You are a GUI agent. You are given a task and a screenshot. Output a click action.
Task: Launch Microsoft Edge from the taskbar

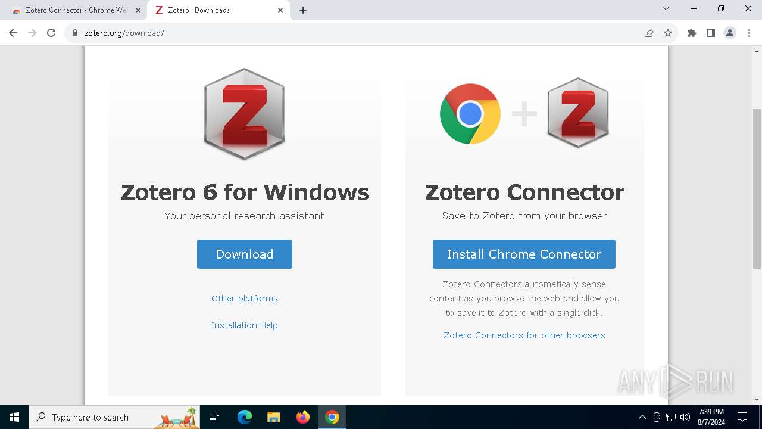tap(245, 417)
